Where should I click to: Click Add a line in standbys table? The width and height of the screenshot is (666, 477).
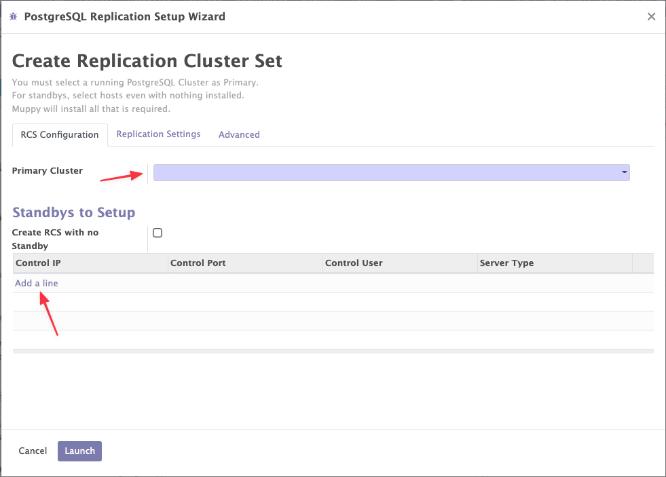tap(37, 283)
